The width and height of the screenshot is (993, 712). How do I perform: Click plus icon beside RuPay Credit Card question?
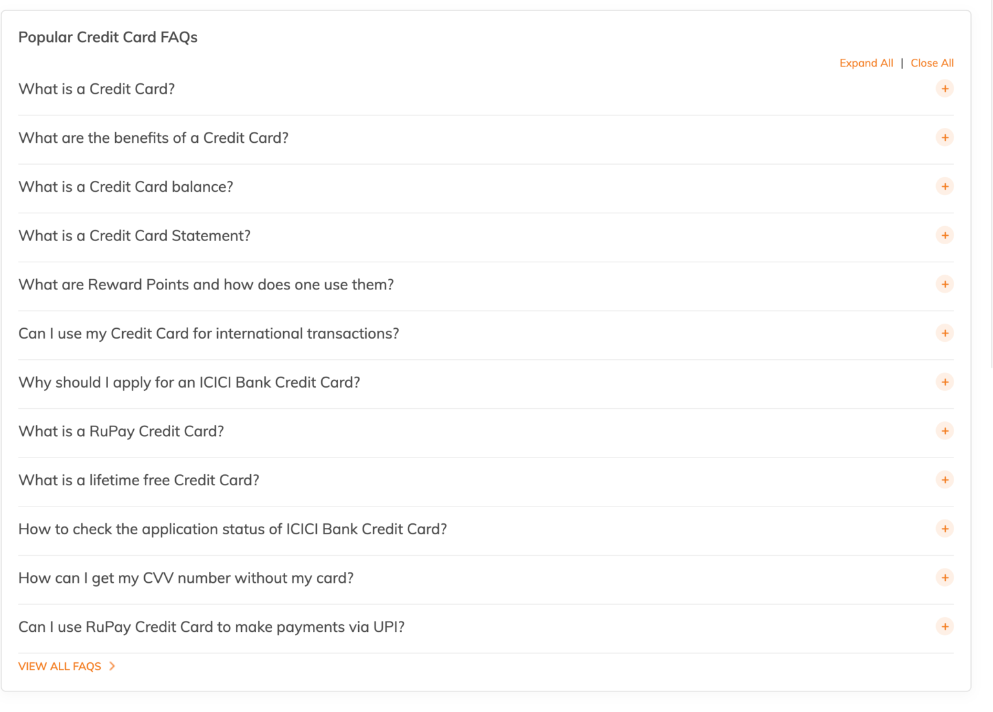click(945, 431)
